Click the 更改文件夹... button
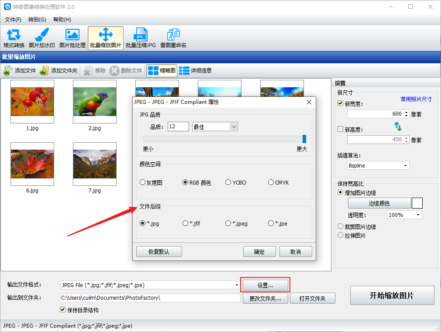This screenshot has height=332, width=441. coord(265,298)
